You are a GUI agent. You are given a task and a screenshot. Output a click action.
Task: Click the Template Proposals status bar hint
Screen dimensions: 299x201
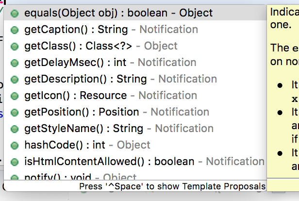point(172,186)
